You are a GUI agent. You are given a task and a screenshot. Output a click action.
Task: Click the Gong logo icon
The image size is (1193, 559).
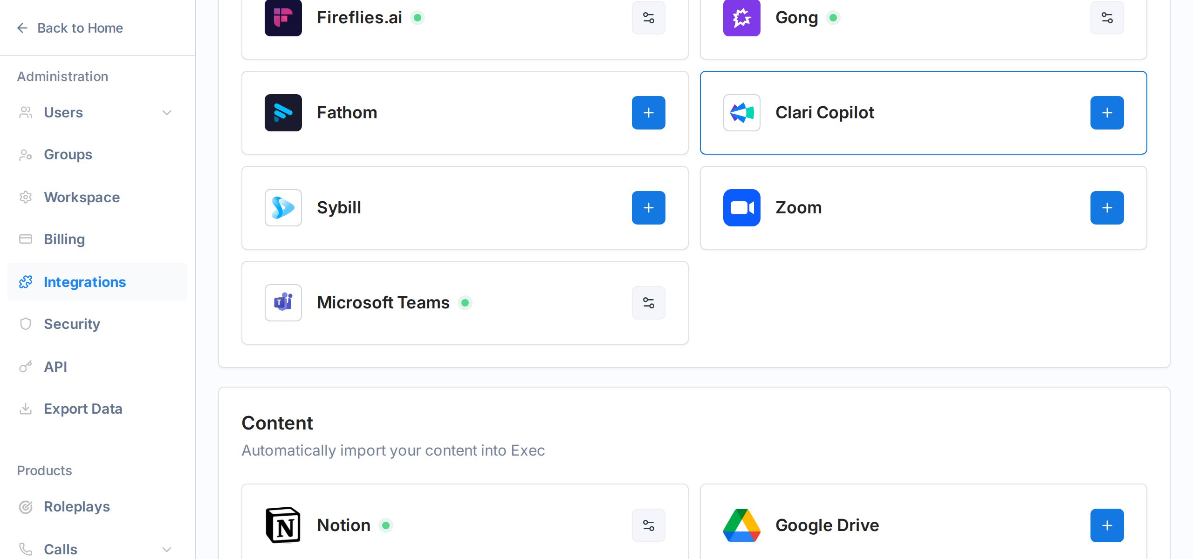(741, 18)
